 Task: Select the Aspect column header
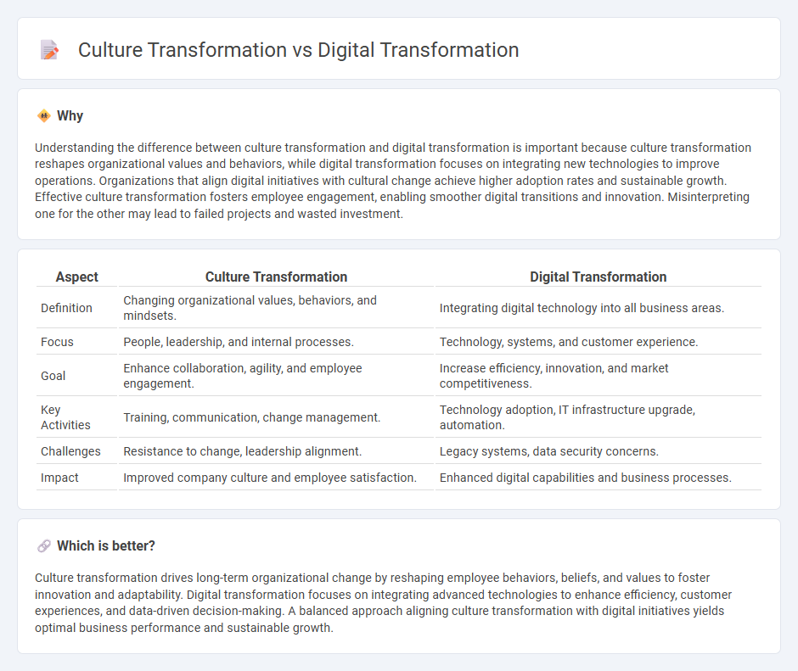coord(77,277)
